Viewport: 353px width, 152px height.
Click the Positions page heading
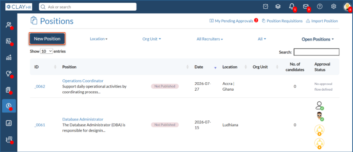[57, 21]
